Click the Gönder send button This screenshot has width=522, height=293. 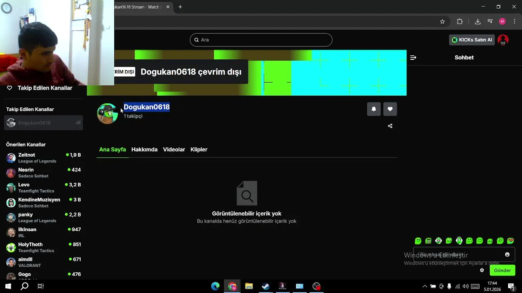tap(502, 270)
